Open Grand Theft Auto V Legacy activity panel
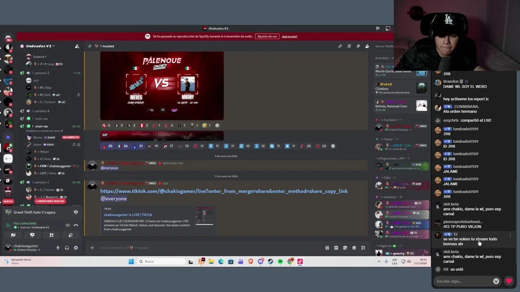This screenshot has width=520, height=292. click(x=42, y=213)
